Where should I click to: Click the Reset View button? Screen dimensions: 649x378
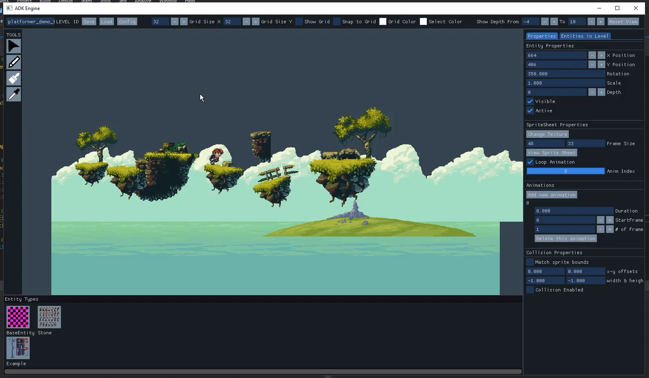(623, 22)
